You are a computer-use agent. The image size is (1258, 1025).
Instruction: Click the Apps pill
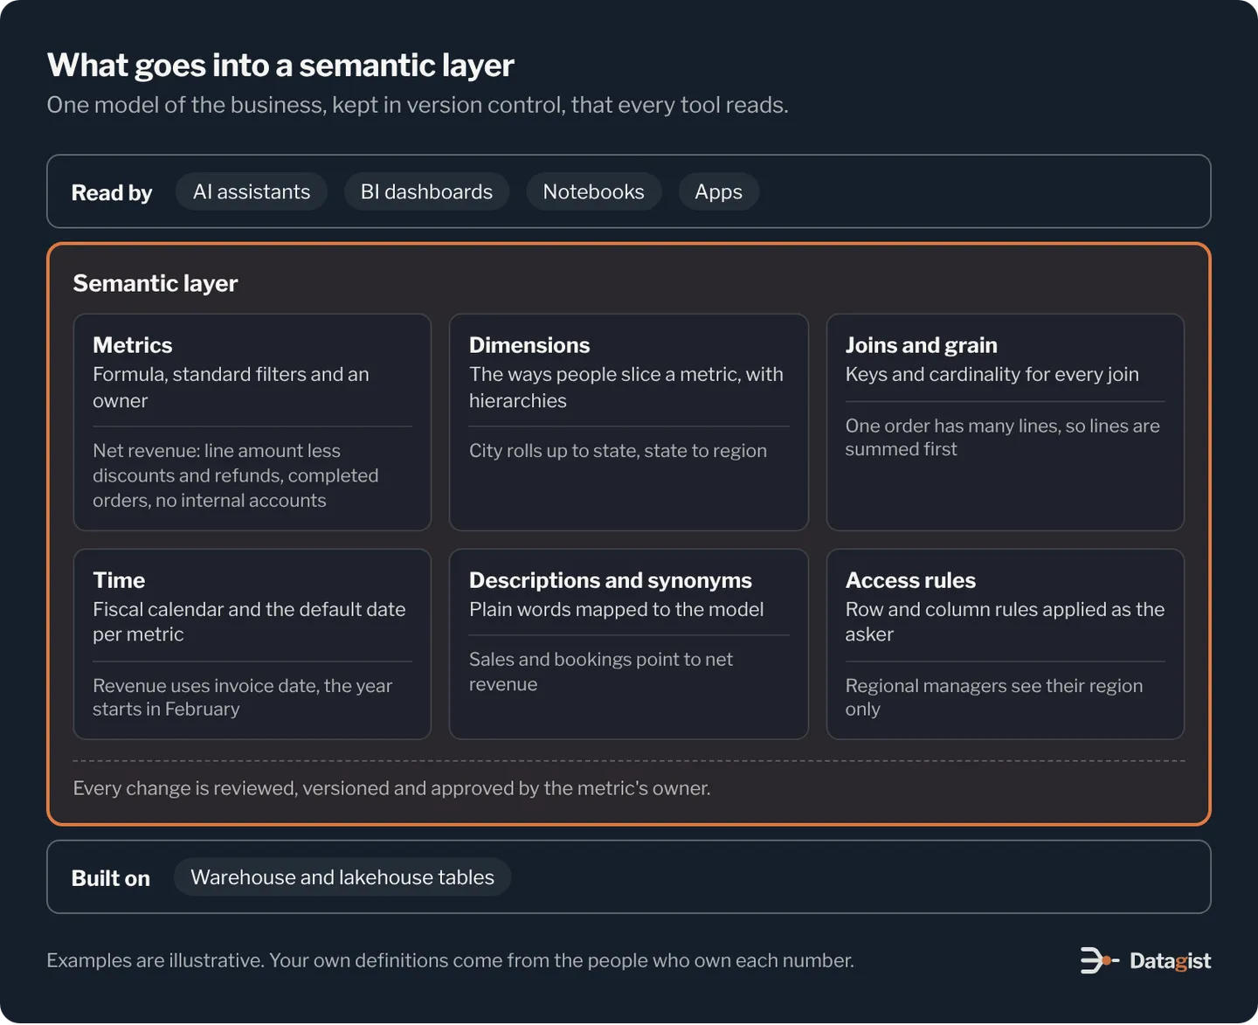[718, 191]
